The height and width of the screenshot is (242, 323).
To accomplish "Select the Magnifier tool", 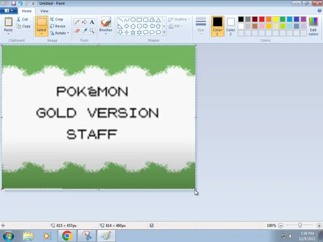I will click(92, 31).
